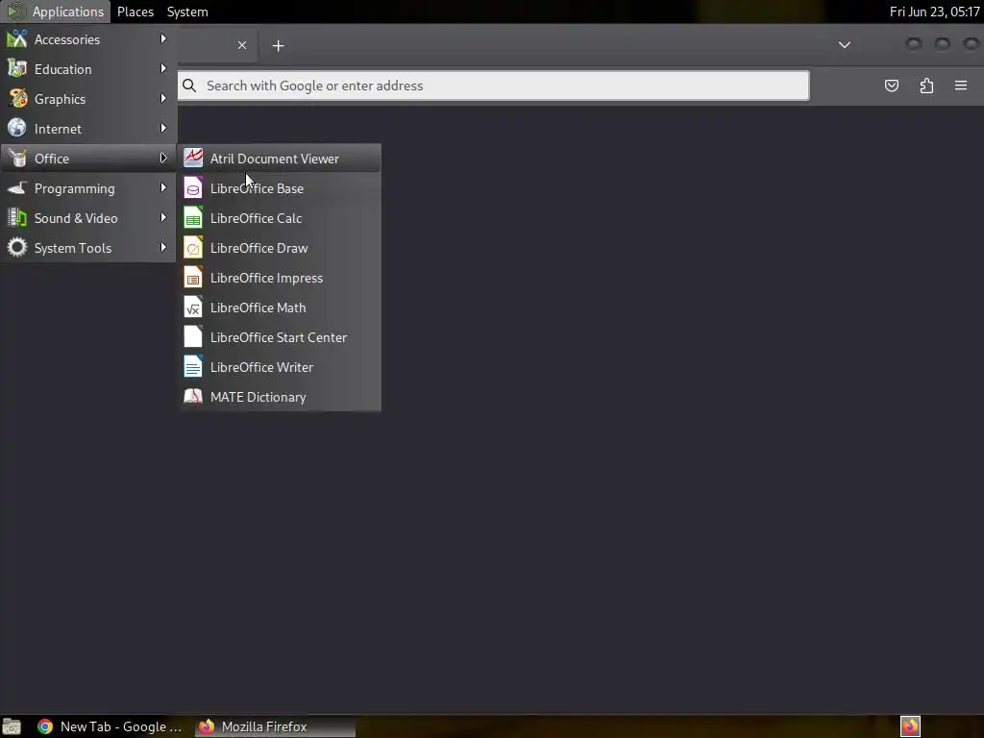Screen dimensions: 984x738
Task: Switch to Mozilla Firefox taskbar window
Action: click(x=274, y=726)
